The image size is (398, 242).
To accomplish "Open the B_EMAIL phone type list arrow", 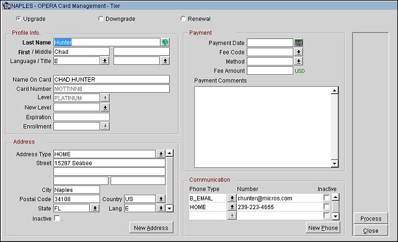I will coord(232,198).
